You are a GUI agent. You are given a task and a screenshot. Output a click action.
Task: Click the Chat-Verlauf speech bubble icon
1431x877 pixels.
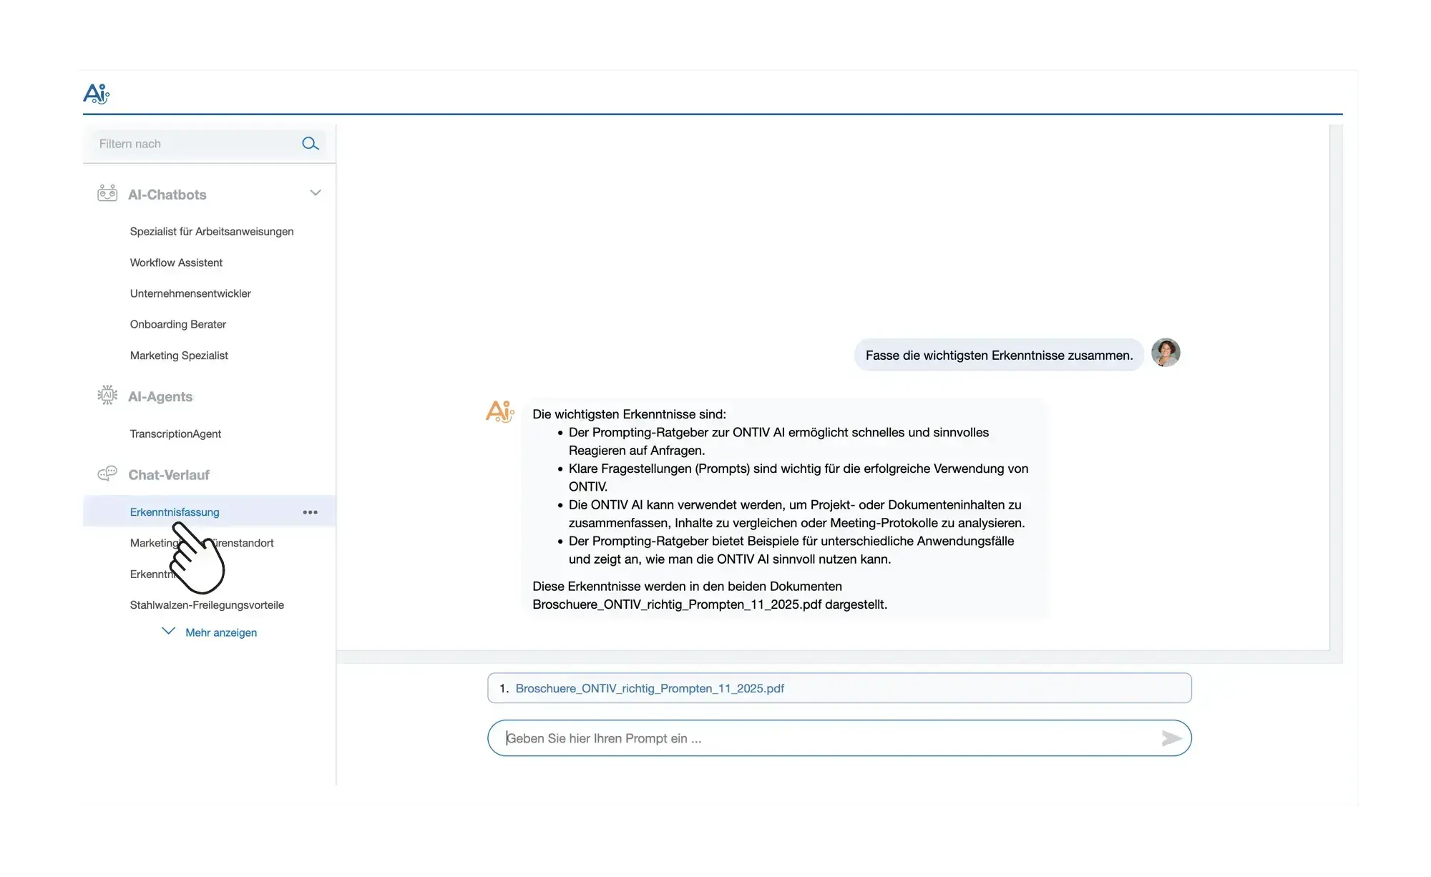(x=107, y=474)
